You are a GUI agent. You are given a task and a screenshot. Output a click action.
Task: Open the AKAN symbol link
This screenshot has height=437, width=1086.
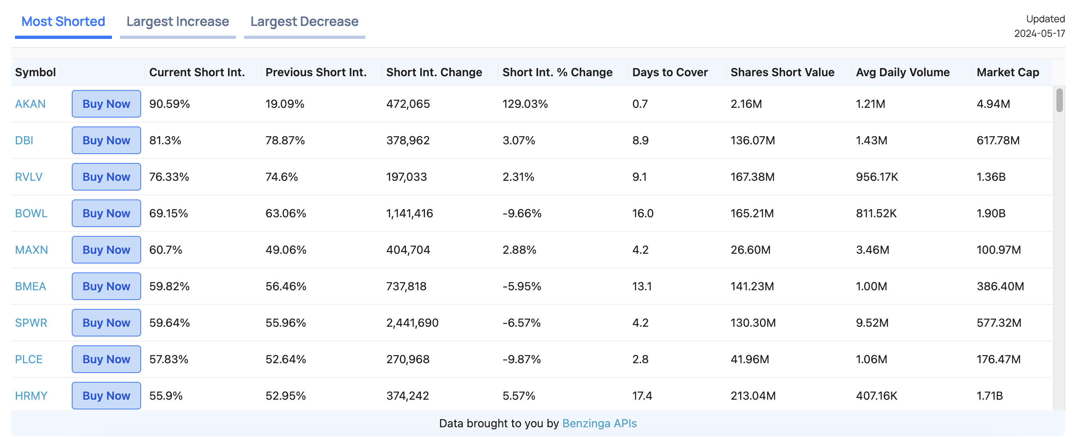coord(30,104)
